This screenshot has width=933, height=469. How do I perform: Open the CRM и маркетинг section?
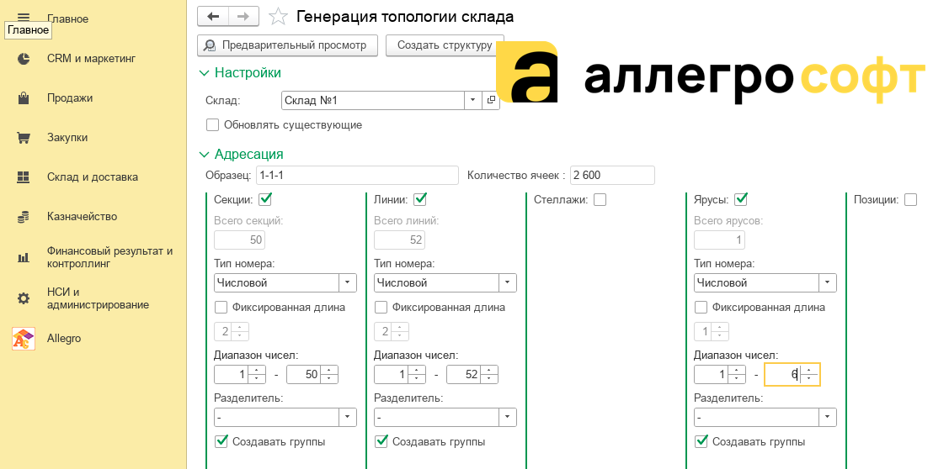(x=91, y=59)
